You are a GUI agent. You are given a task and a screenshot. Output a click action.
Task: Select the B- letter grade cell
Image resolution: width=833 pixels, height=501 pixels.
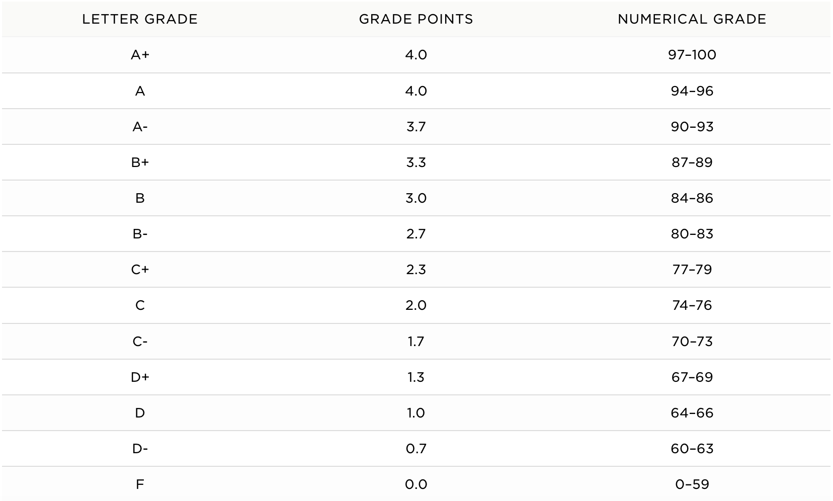pos(140,234)
